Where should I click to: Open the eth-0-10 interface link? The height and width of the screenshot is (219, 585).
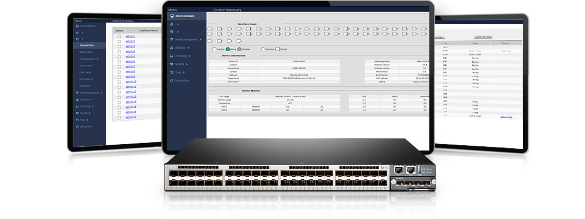tap(131, 82)
